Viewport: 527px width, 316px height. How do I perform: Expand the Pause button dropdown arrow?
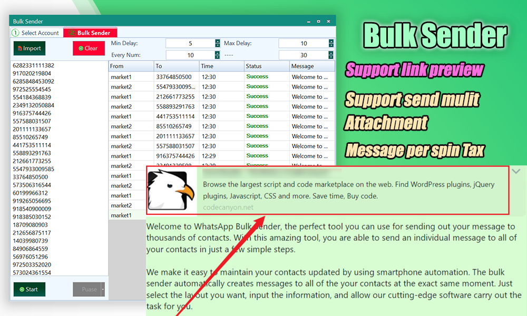(x=102, y=289)
